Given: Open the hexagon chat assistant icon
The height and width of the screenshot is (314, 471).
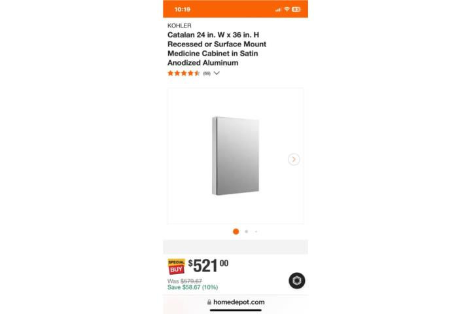Looking at the screenshot, I should pos(297,281).
